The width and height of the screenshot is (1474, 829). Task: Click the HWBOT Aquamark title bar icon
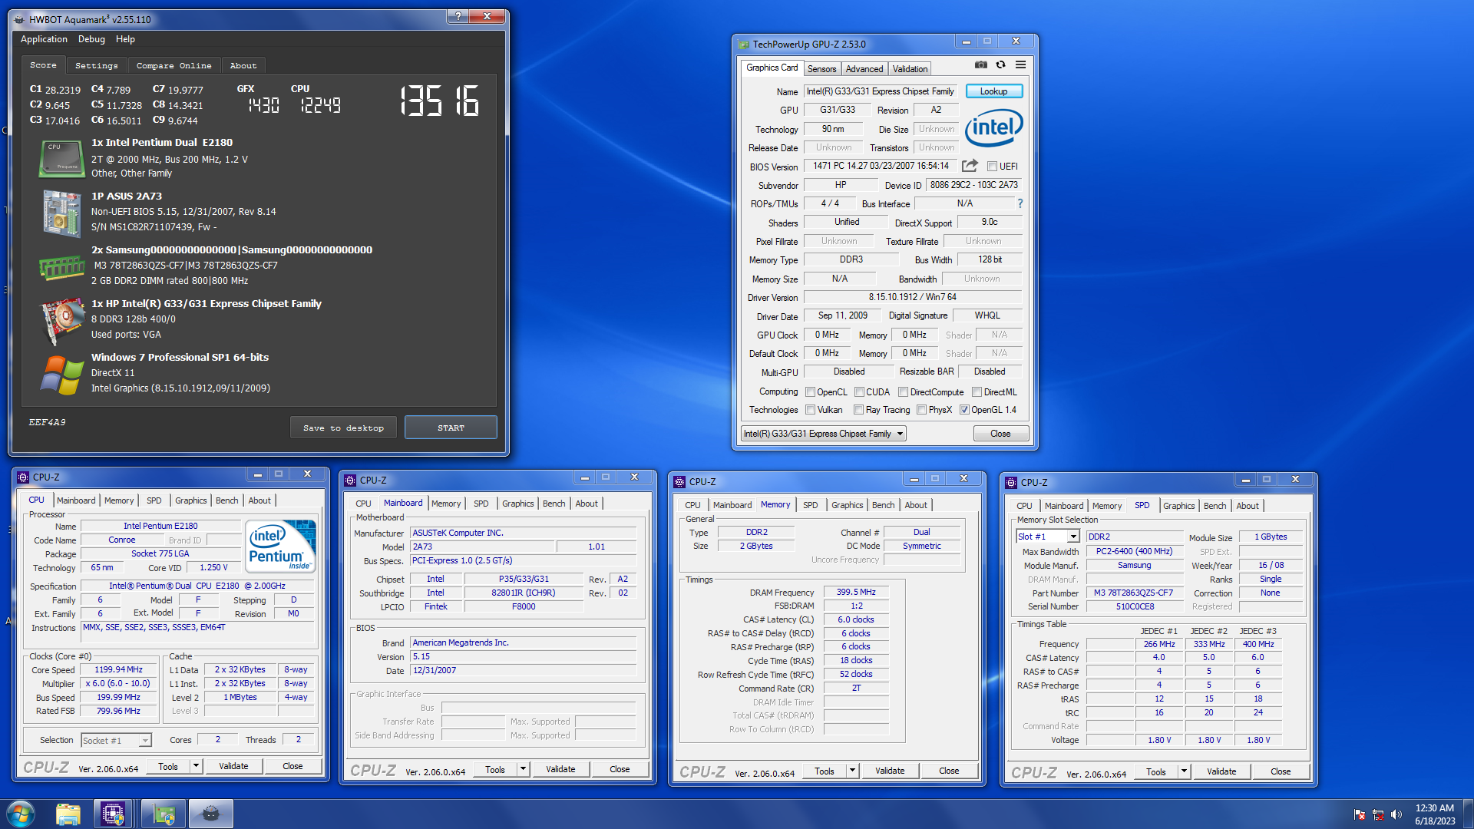click(x=19, y=19)
